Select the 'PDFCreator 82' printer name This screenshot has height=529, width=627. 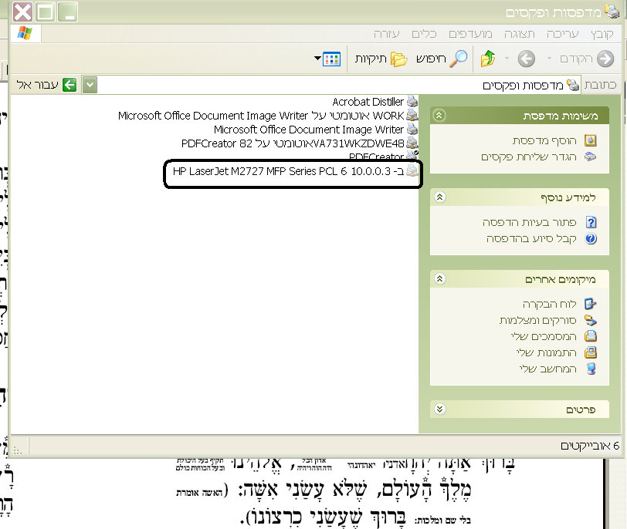pyautogui.click(x=217, y=143)
